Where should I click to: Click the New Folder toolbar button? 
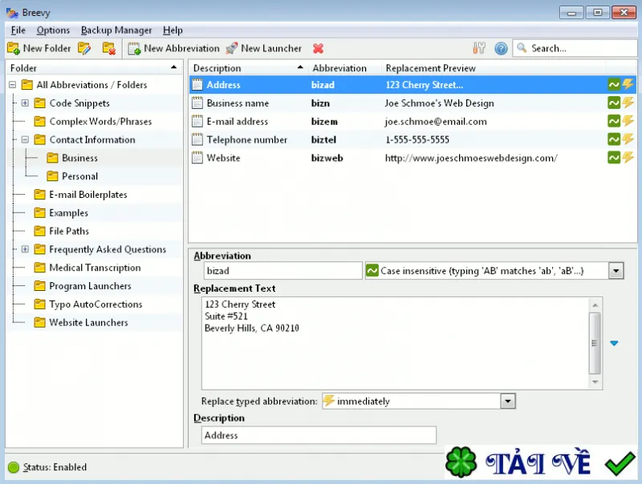coord(39,48)
